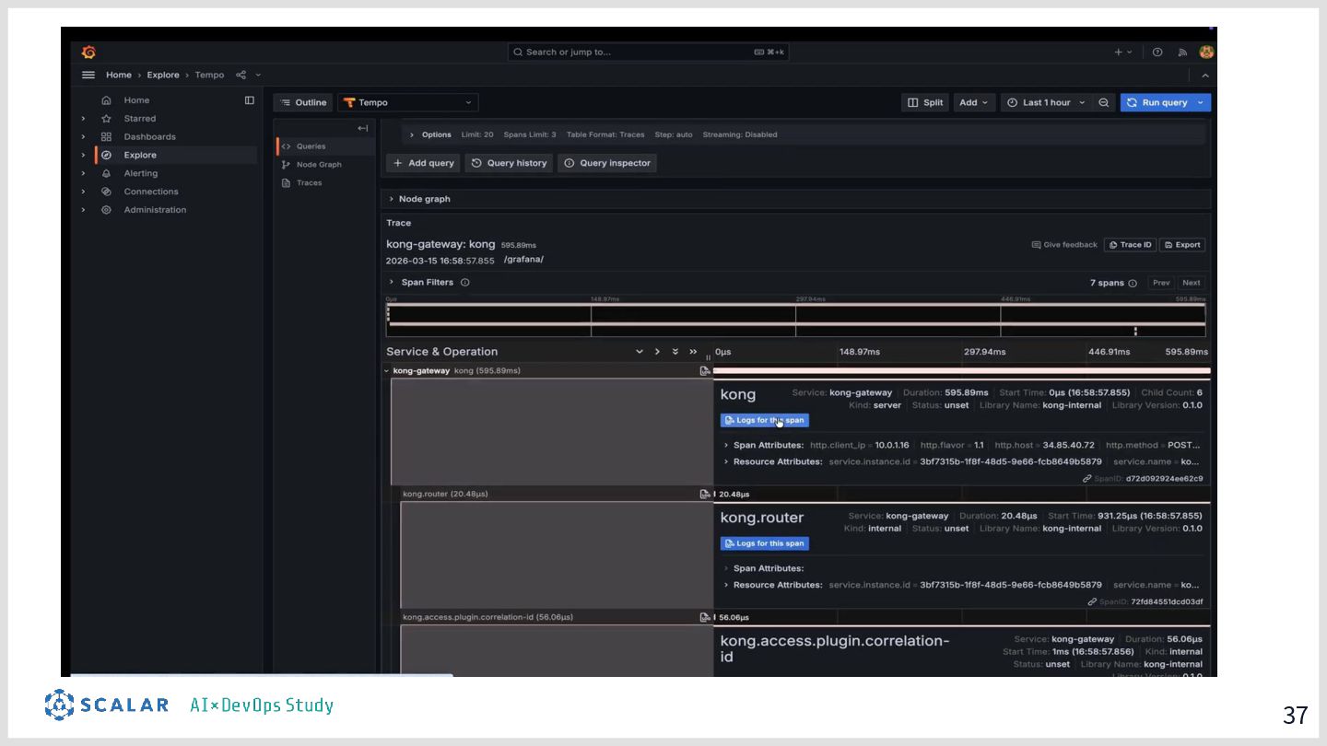Viewport: 1327px width, 746px height.
Task: Click the Search or jump to field
Action: (647, 52)
